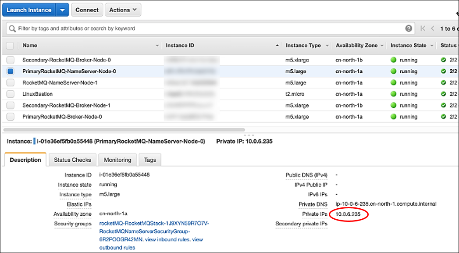459x253 pixels.
Task: Open the RocketMQNameServerSecurityGroup link
Action: (154, 232)
